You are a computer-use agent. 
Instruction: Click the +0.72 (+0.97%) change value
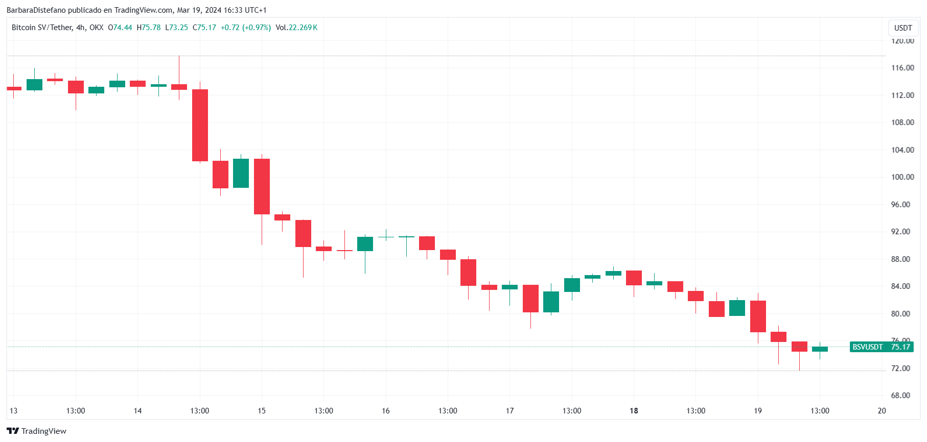tap(246, 28)
